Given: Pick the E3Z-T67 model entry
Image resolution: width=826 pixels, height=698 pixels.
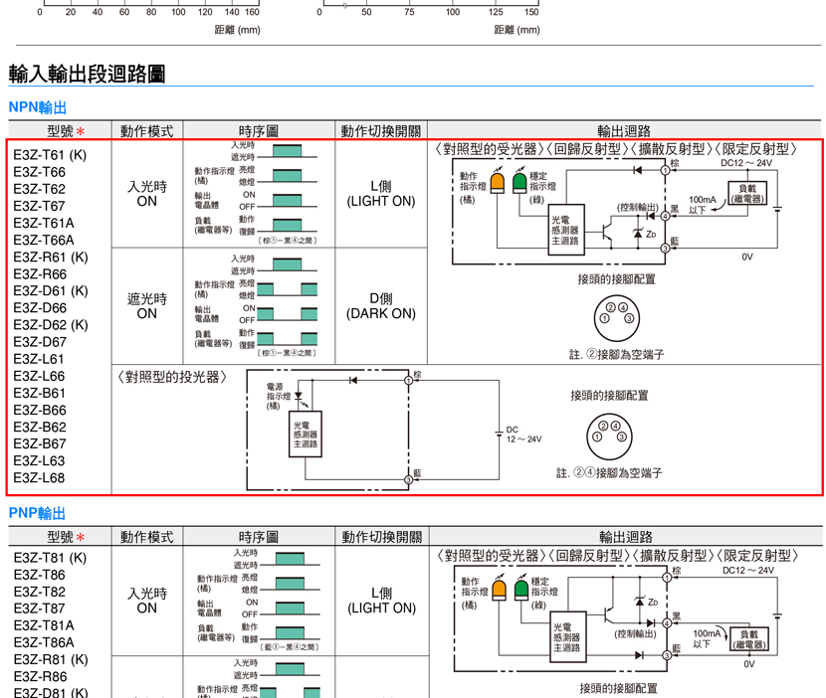Looking at the screenshot, I should [40, 206].
